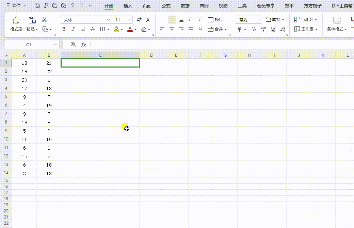Justify text alignment
Screen dimensions: 354x228
[191, 29]
